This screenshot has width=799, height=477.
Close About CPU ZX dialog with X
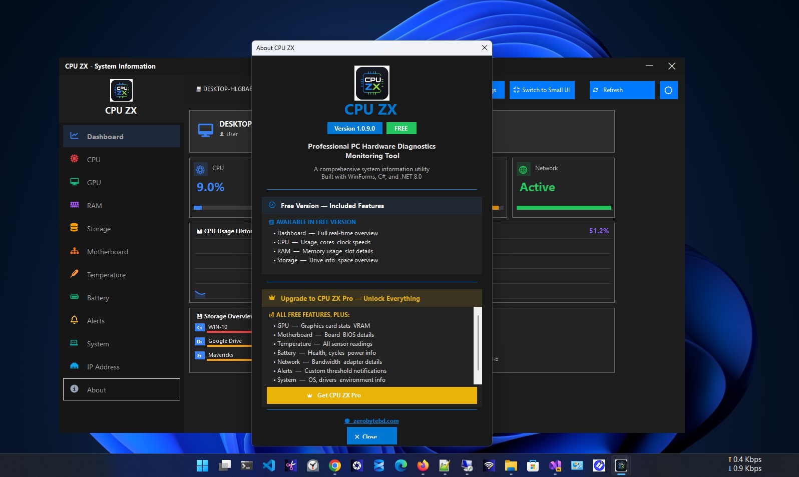pyautogui.click(x=484, y=48)
